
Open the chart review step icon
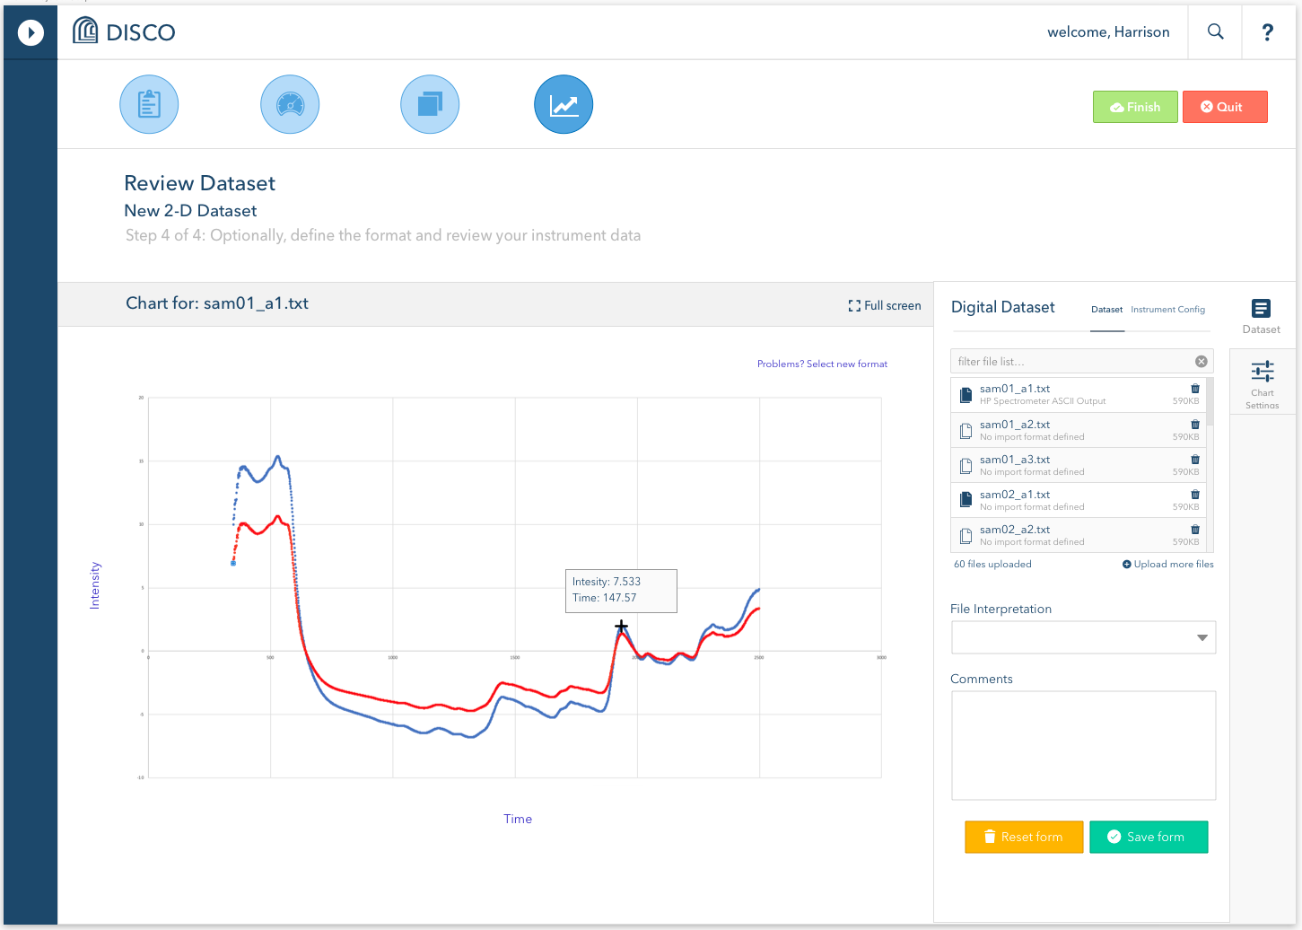pyautogui.click(x=564, y=104)
